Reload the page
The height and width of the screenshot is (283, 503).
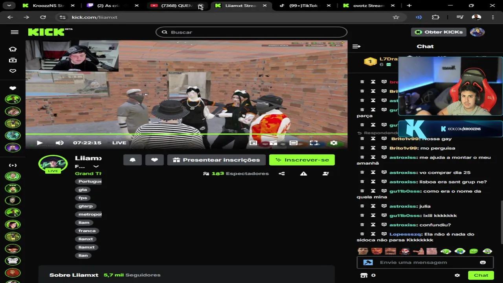pyautogui.click(x=43, y=17)
